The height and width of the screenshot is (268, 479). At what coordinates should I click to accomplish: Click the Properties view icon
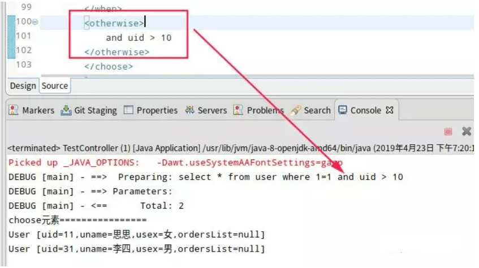(128, 110)
